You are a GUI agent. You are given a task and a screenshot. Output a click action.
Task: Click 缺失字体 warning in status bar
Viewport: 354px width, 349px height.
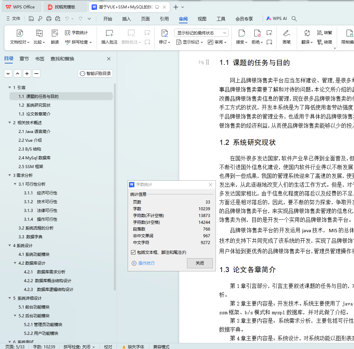tap(133, 347)
